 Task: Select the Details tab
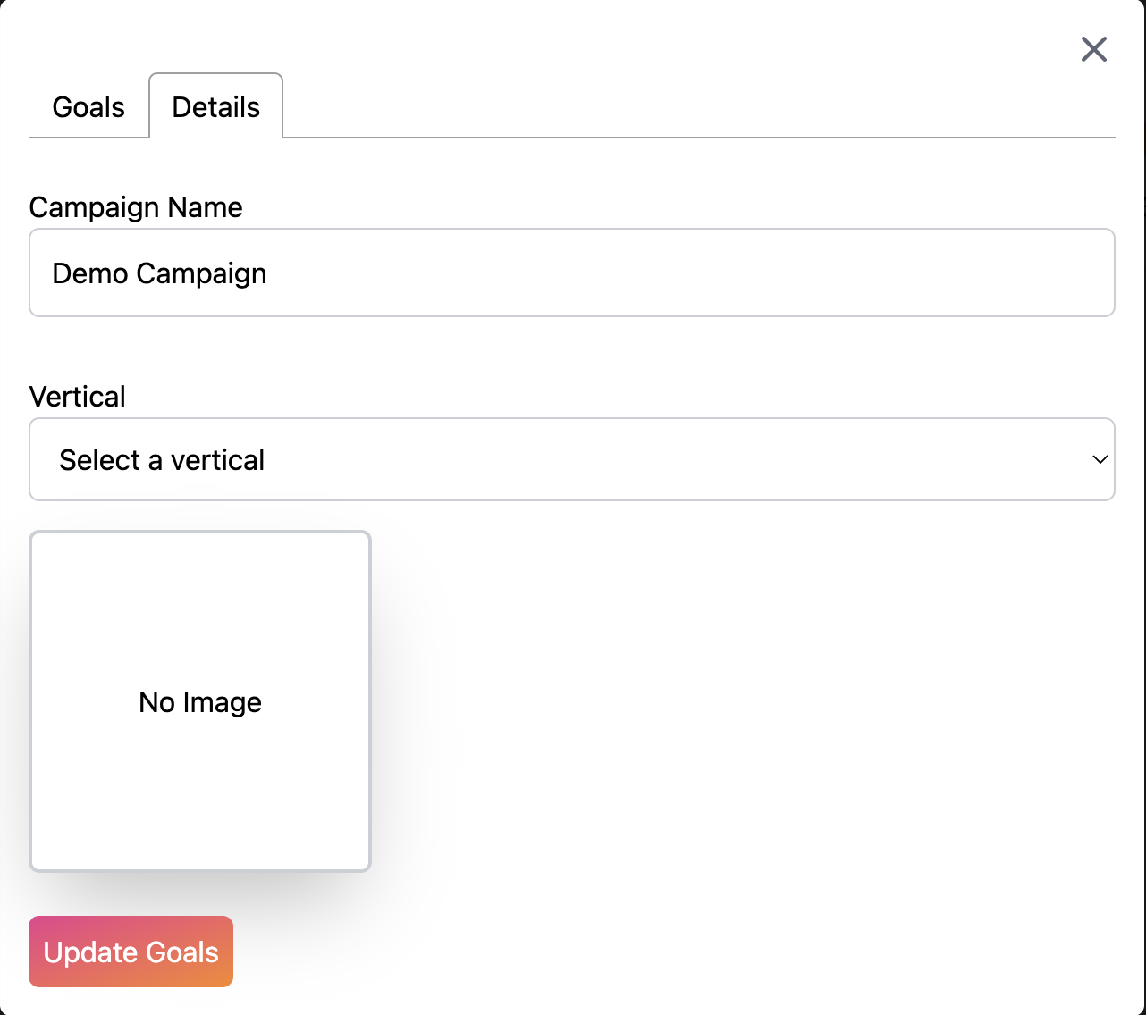(x=215, y=105)
